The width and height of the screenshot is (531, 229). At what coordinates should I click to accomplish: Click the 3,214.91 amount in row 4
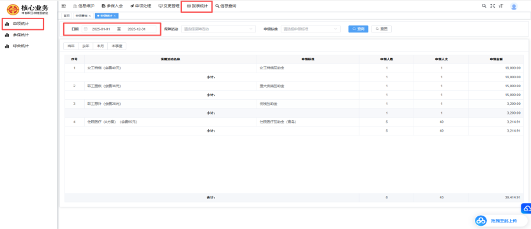tap(514, 121)
